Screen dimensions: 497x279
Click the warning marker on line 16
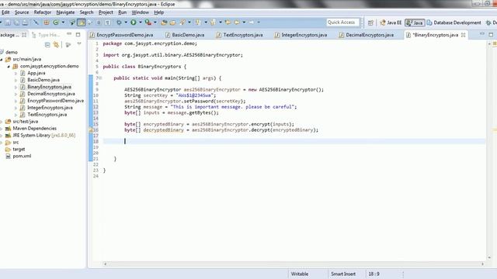click(91, 130)
